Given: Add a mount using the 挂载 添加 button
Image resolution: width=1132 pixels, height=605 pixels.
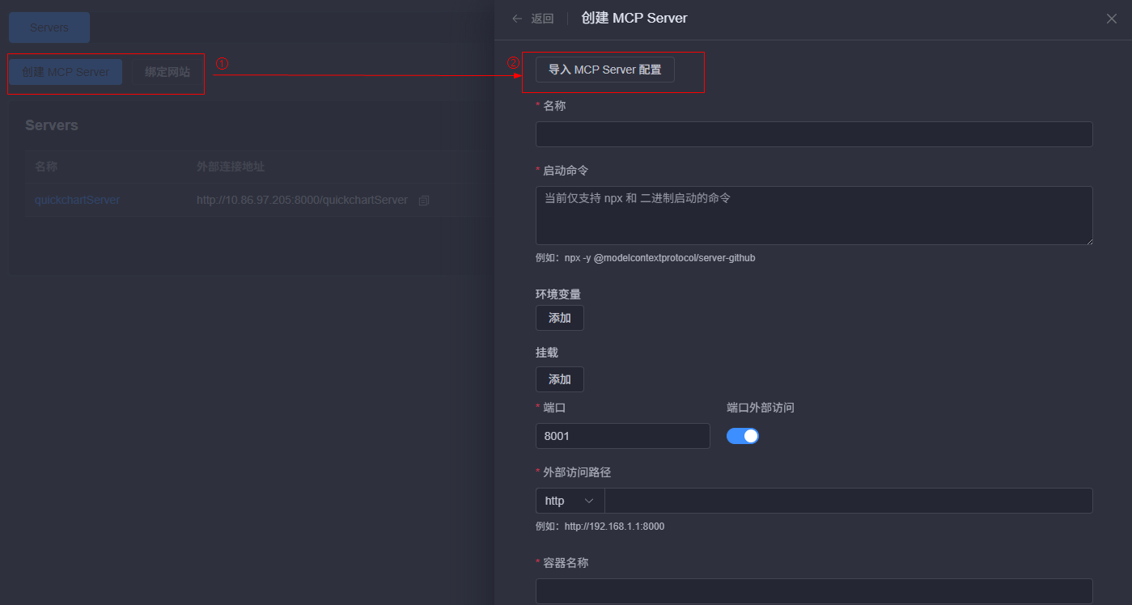Looking at the screenshot, I should (559, 379).
